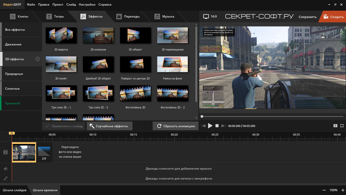Expand the 3D-эффекты category arrow
This screenshot has height=195, width=346.
[38, 59]
